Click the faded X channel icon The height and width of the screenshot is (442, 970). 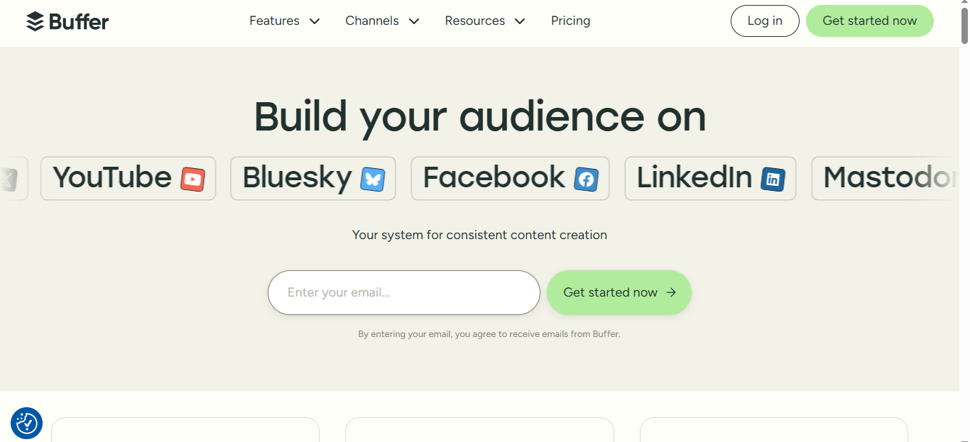[9, 179]
